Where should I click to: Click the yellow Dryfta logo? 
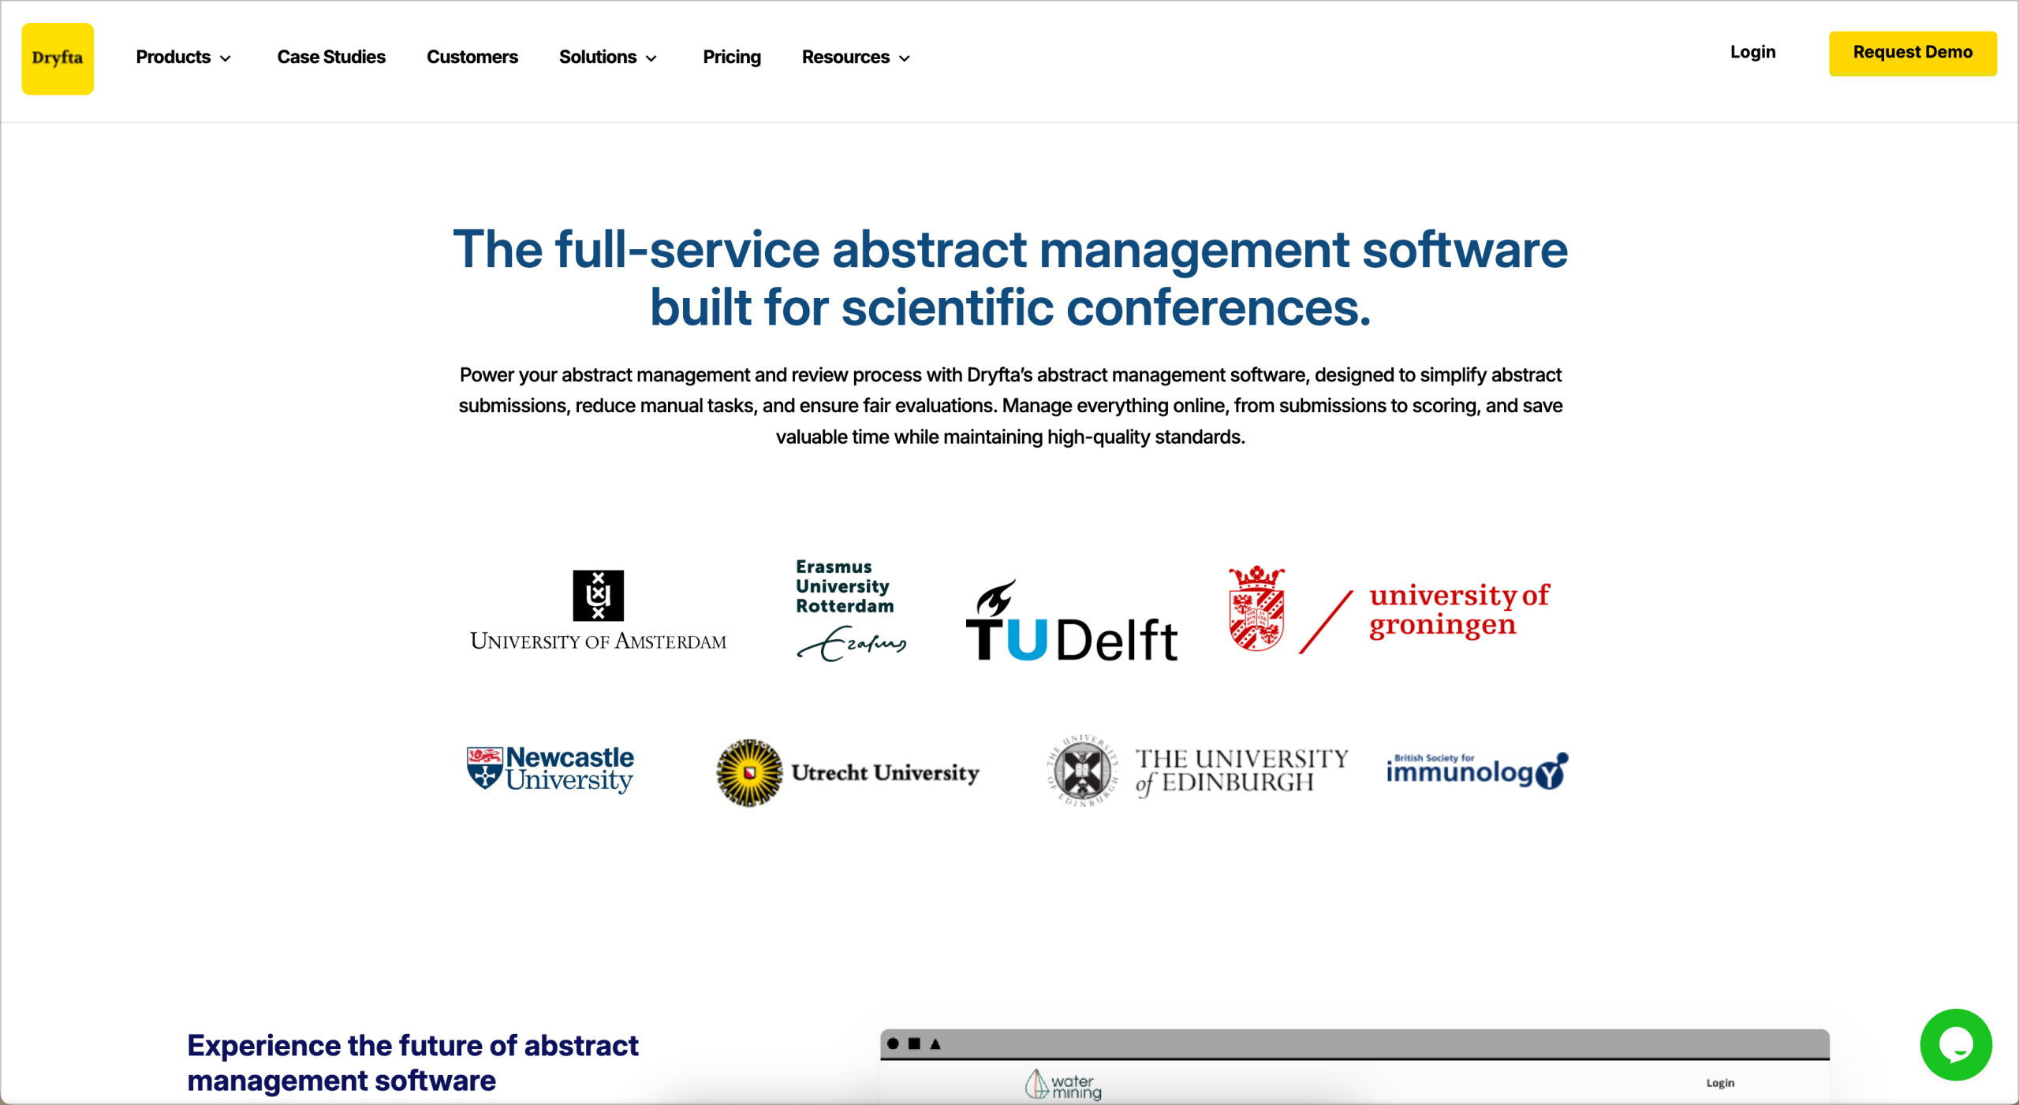click(x=58, y=58)
